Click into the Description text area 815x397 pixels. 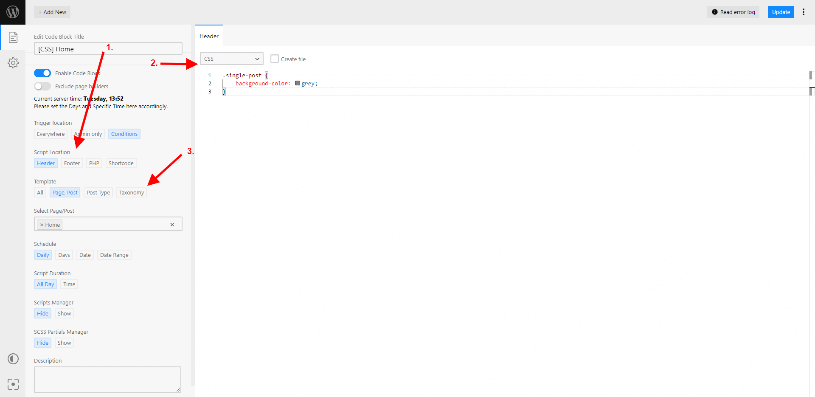pyautogui.click(x=107, y=379)
